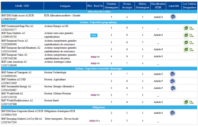198x127 pixels.
Task: Click easyvie logo for BGF Emerging Markets Lcl Ccy
Action: coord(94,121)
